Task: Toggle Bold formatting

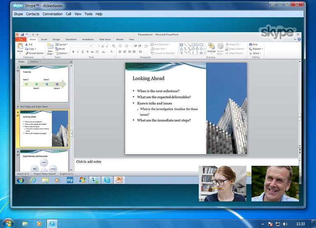Action: [x=73, y=52]
